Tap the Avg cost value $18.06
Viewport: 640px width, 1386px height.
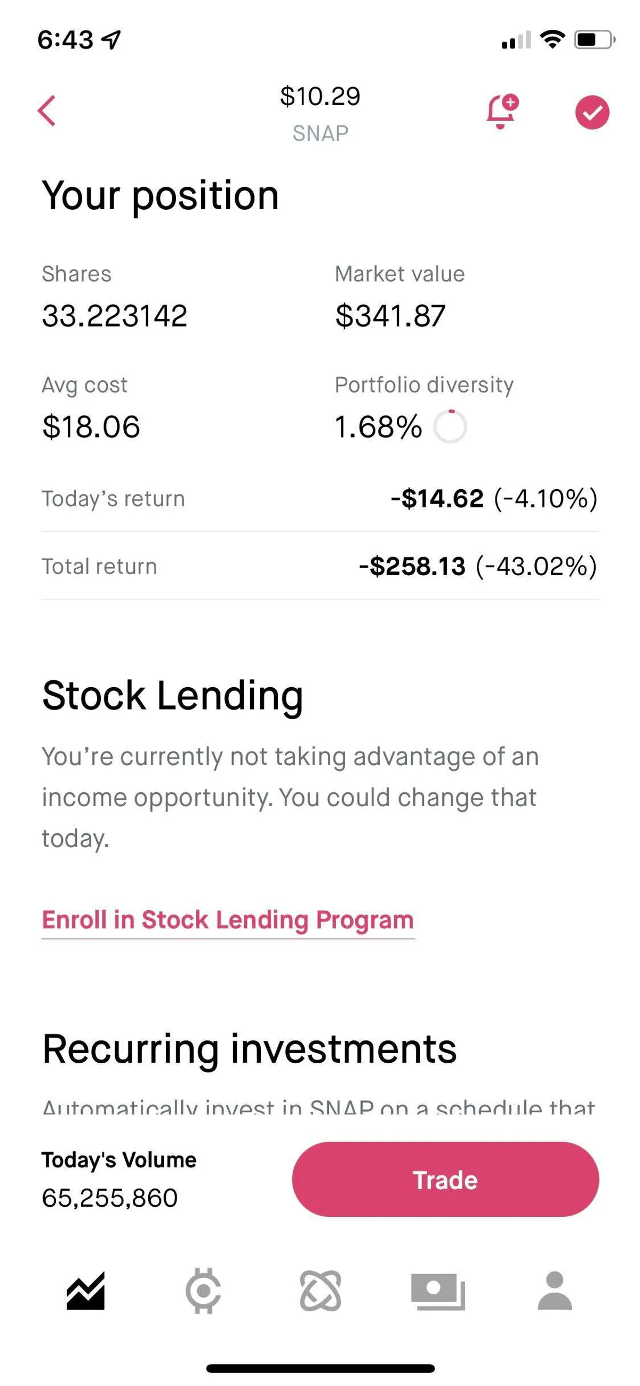pos(91,427)
